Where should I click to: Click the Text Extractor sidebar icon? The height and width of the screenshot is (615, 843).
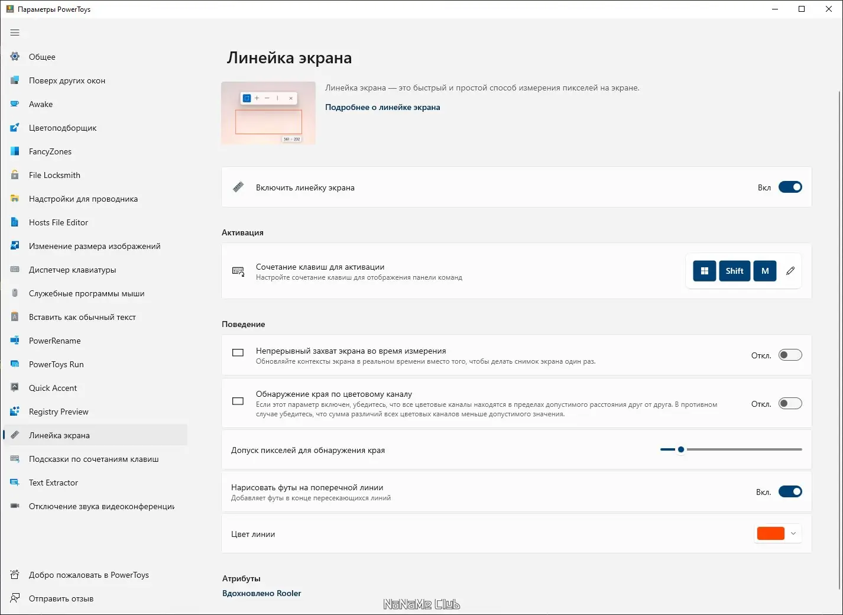coord(15,483)
